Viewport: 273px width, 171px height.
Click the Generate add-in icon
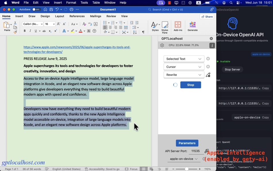[192, 26]
